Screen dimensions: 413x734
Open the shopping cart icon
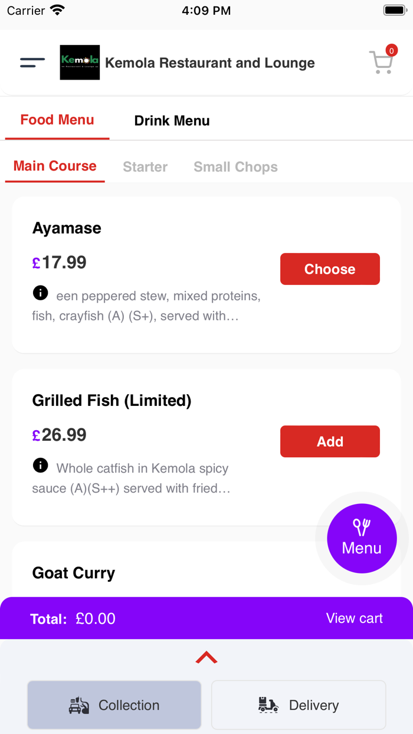pos(381,63)
